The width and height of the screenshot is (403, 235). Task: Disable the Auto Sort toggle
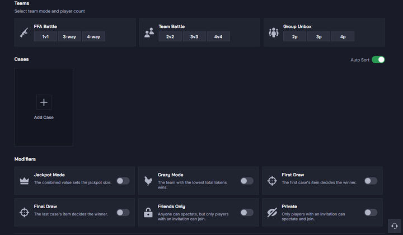point(378,60)
